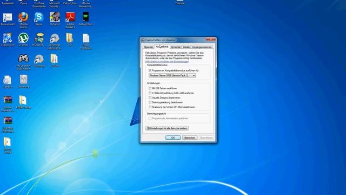This screenshot has height=195, width=346.
Task: Confirm the dialog with OK
Action: pos(173,138)
